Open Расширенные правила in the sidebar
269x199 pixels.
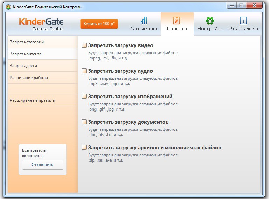pyautogui.click(x=32, y=100)
